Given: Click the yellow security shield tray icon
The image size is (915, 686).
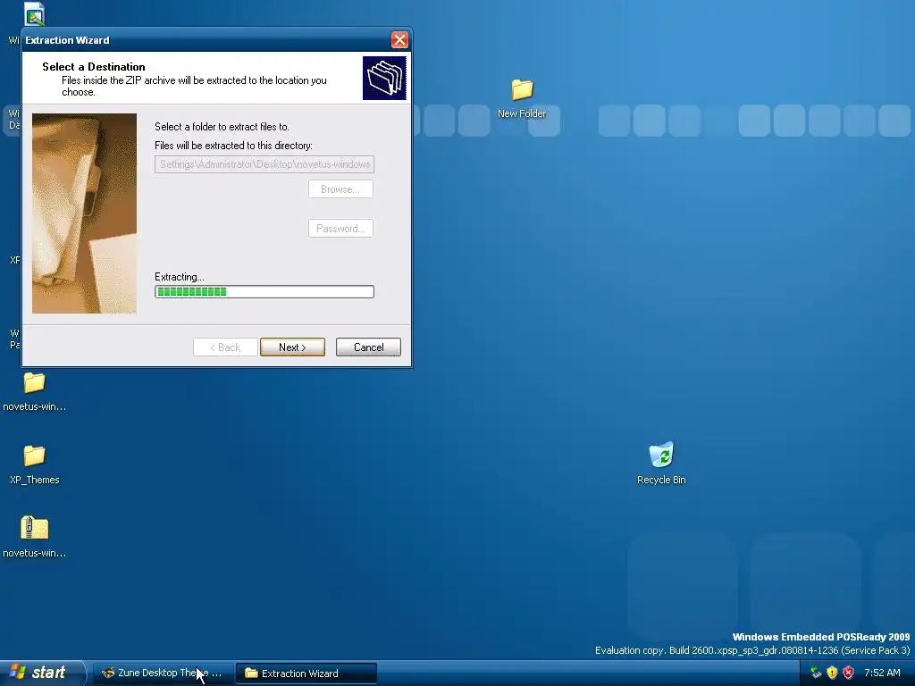Looking at the screenshot, I should (832, 673).
